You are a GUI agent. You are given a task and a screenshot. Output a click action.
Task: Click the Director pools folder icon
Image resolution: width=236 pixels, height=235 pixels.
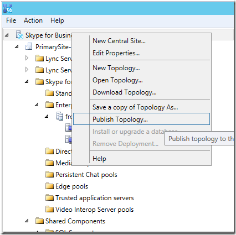tap(49, 151)
